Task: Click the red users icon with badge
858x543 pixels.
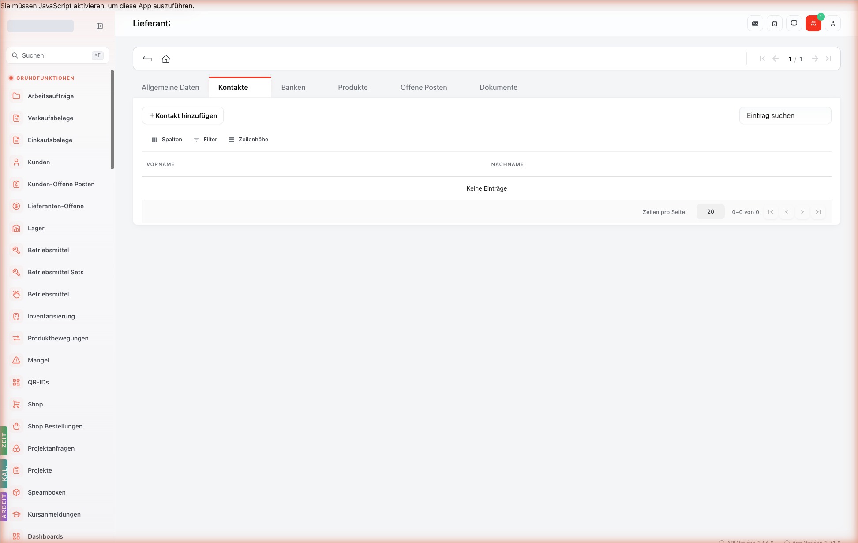Action: coord(813,23)
